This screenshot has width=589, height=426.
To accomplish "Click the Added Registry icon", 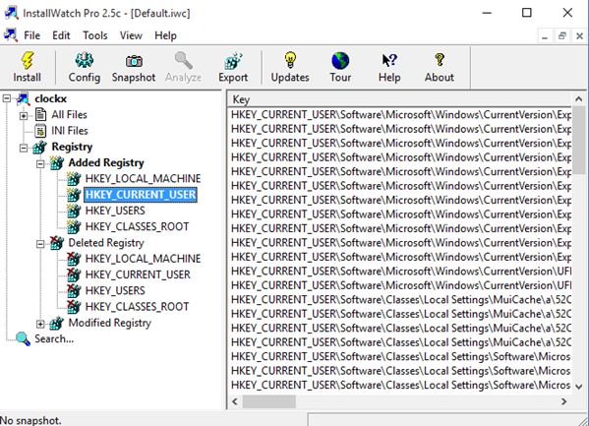I will coord(57,162).
